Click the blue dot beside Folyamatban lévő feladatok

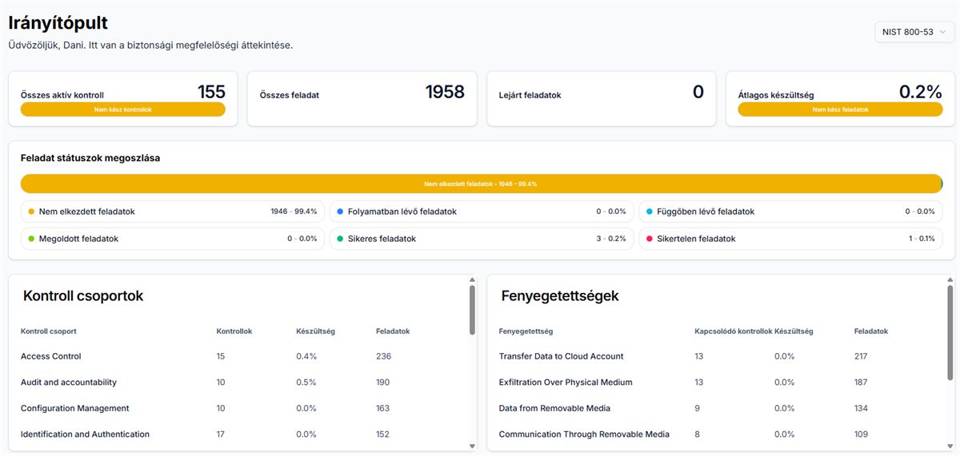click(x=340, y=212)
